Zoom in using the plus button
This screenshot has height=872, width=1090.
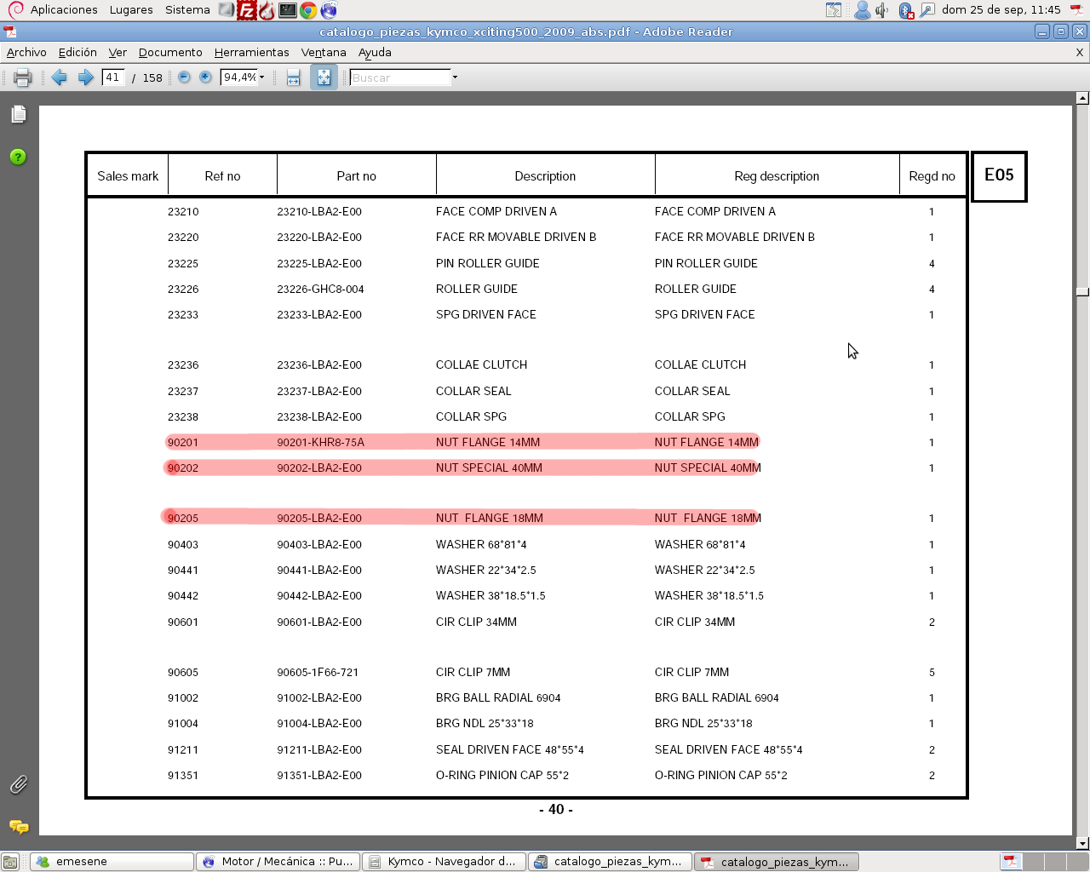(x=205, y=77)
